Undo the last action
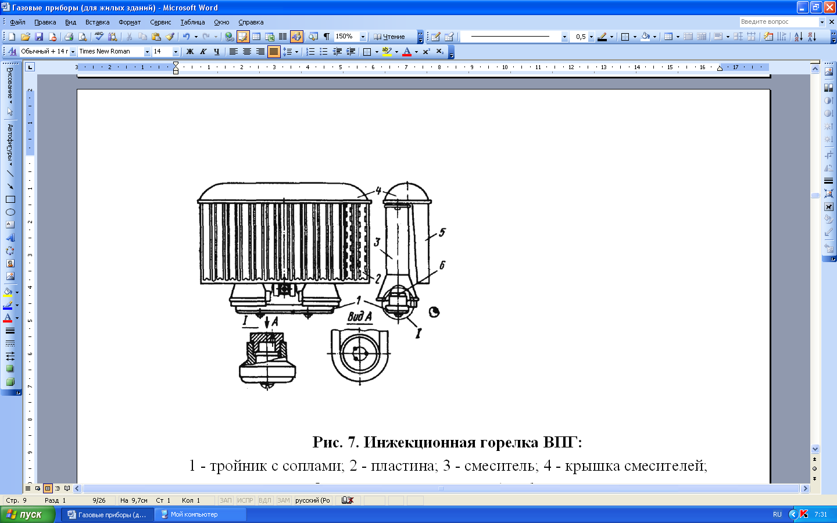Viewport: 837px width, 523px height. (x=186, y=37)
